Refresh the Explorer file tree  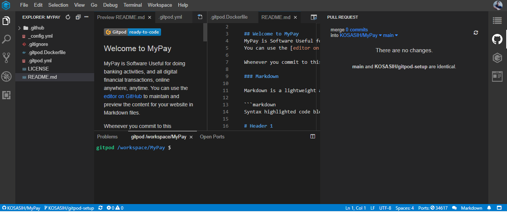click(68, 17)
